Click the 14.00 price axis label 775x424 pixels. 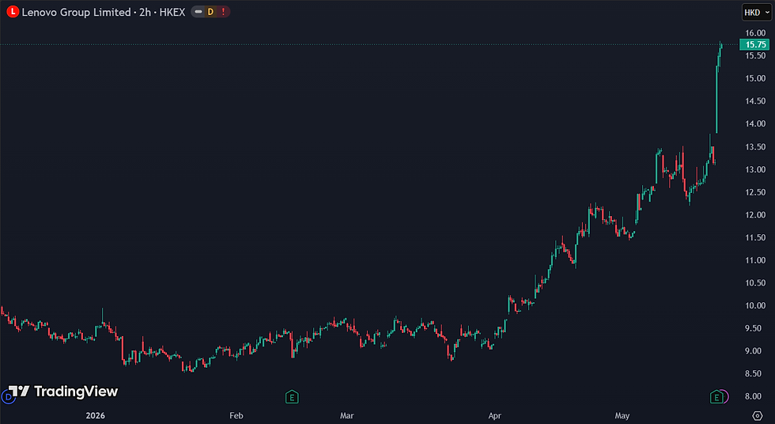pyautogui.click(x=755, y=124)
